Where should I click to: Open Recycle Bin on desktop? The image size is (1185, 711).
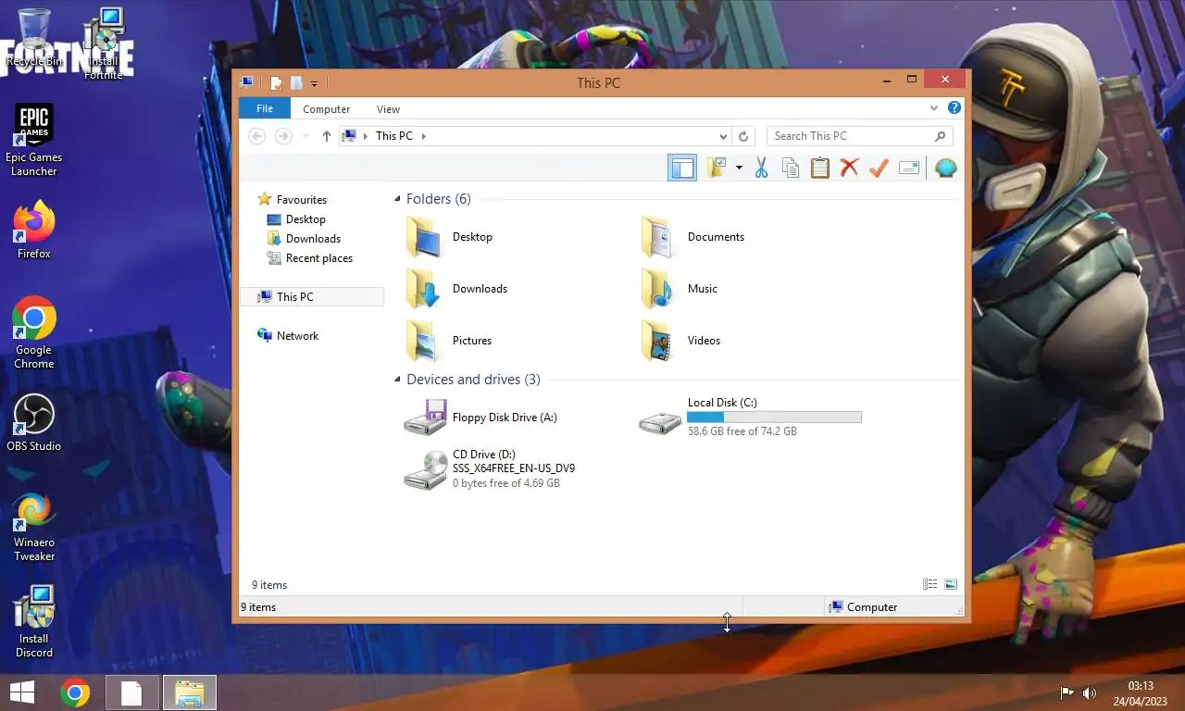coord(34,39)
